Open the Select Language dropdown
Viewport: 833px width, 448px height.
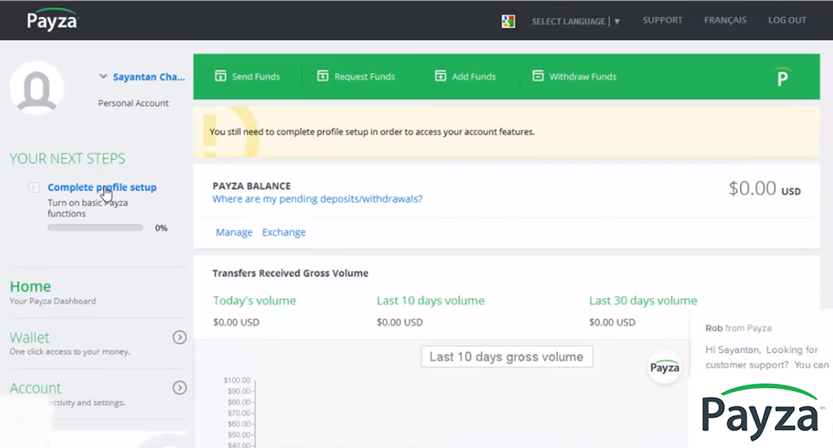(x=575, y=21)
